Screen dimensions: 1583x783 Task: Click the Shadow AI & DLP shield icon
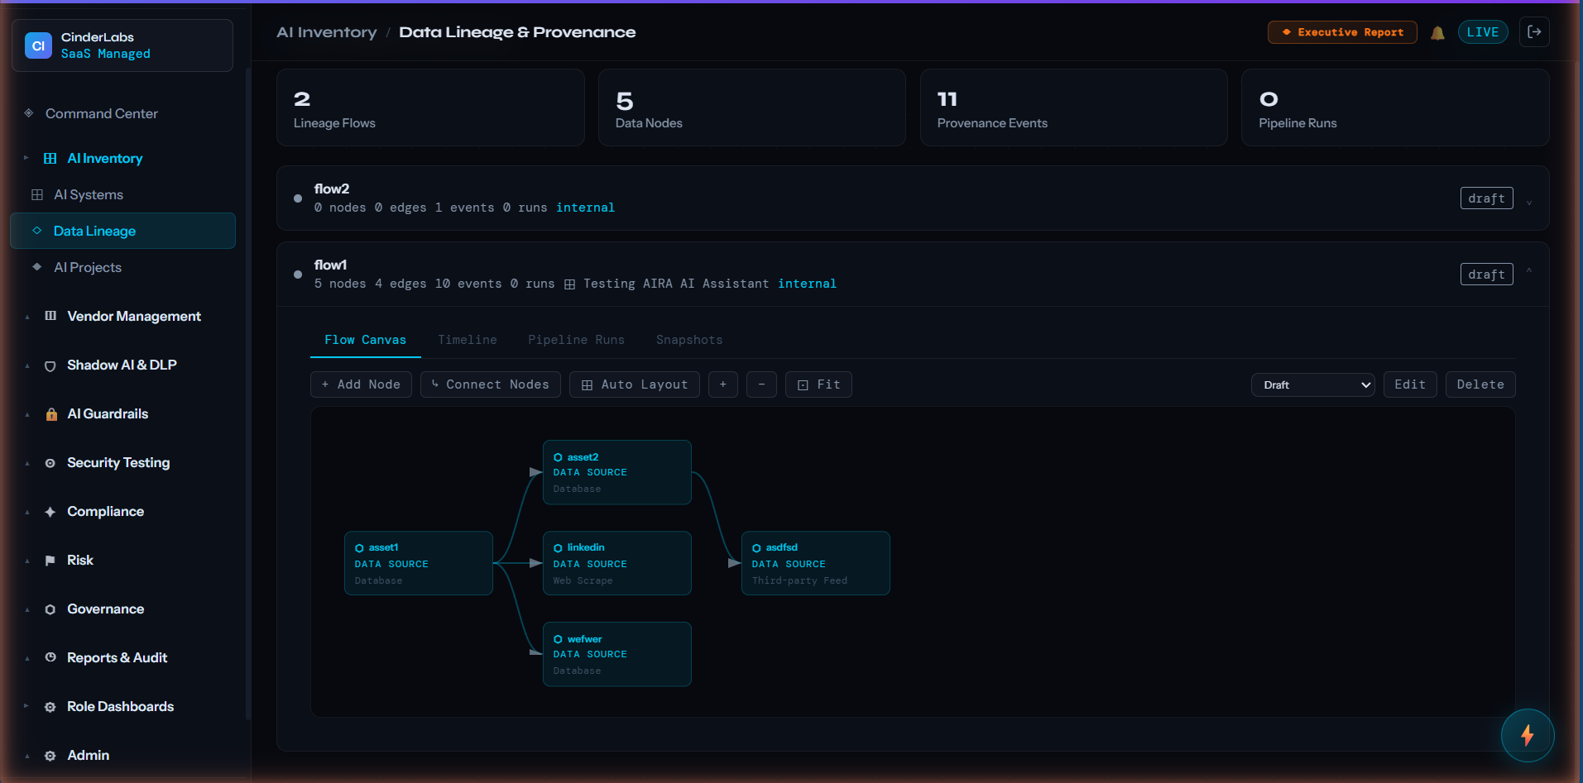click(x=50, y=365)
